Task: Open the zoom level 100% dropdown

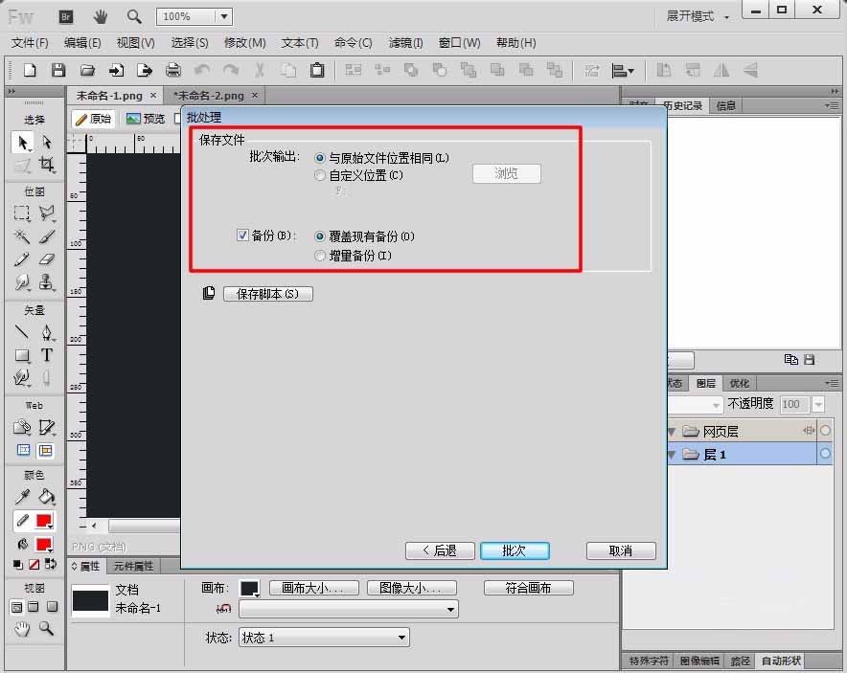Action: pyautogui.click(x=222, y=16)
